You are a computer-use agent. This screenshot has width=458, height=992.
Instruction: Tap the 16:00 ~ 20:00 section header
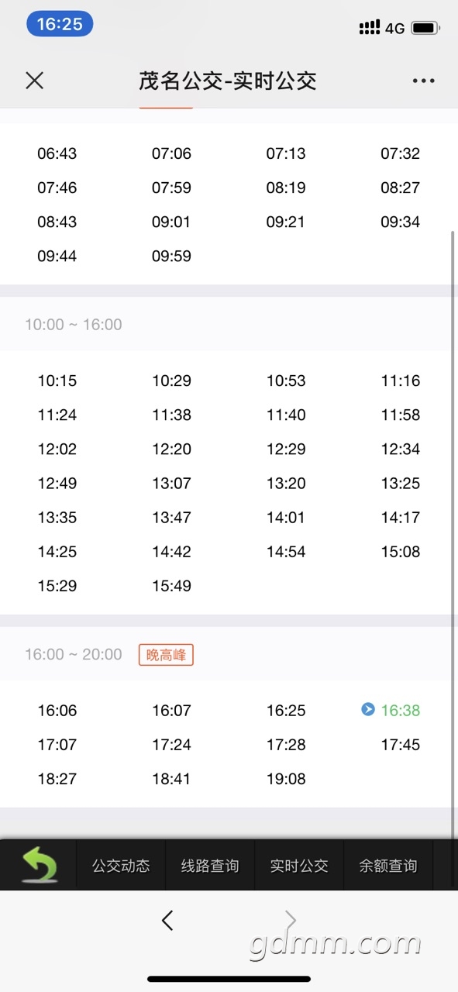point(74,655)
